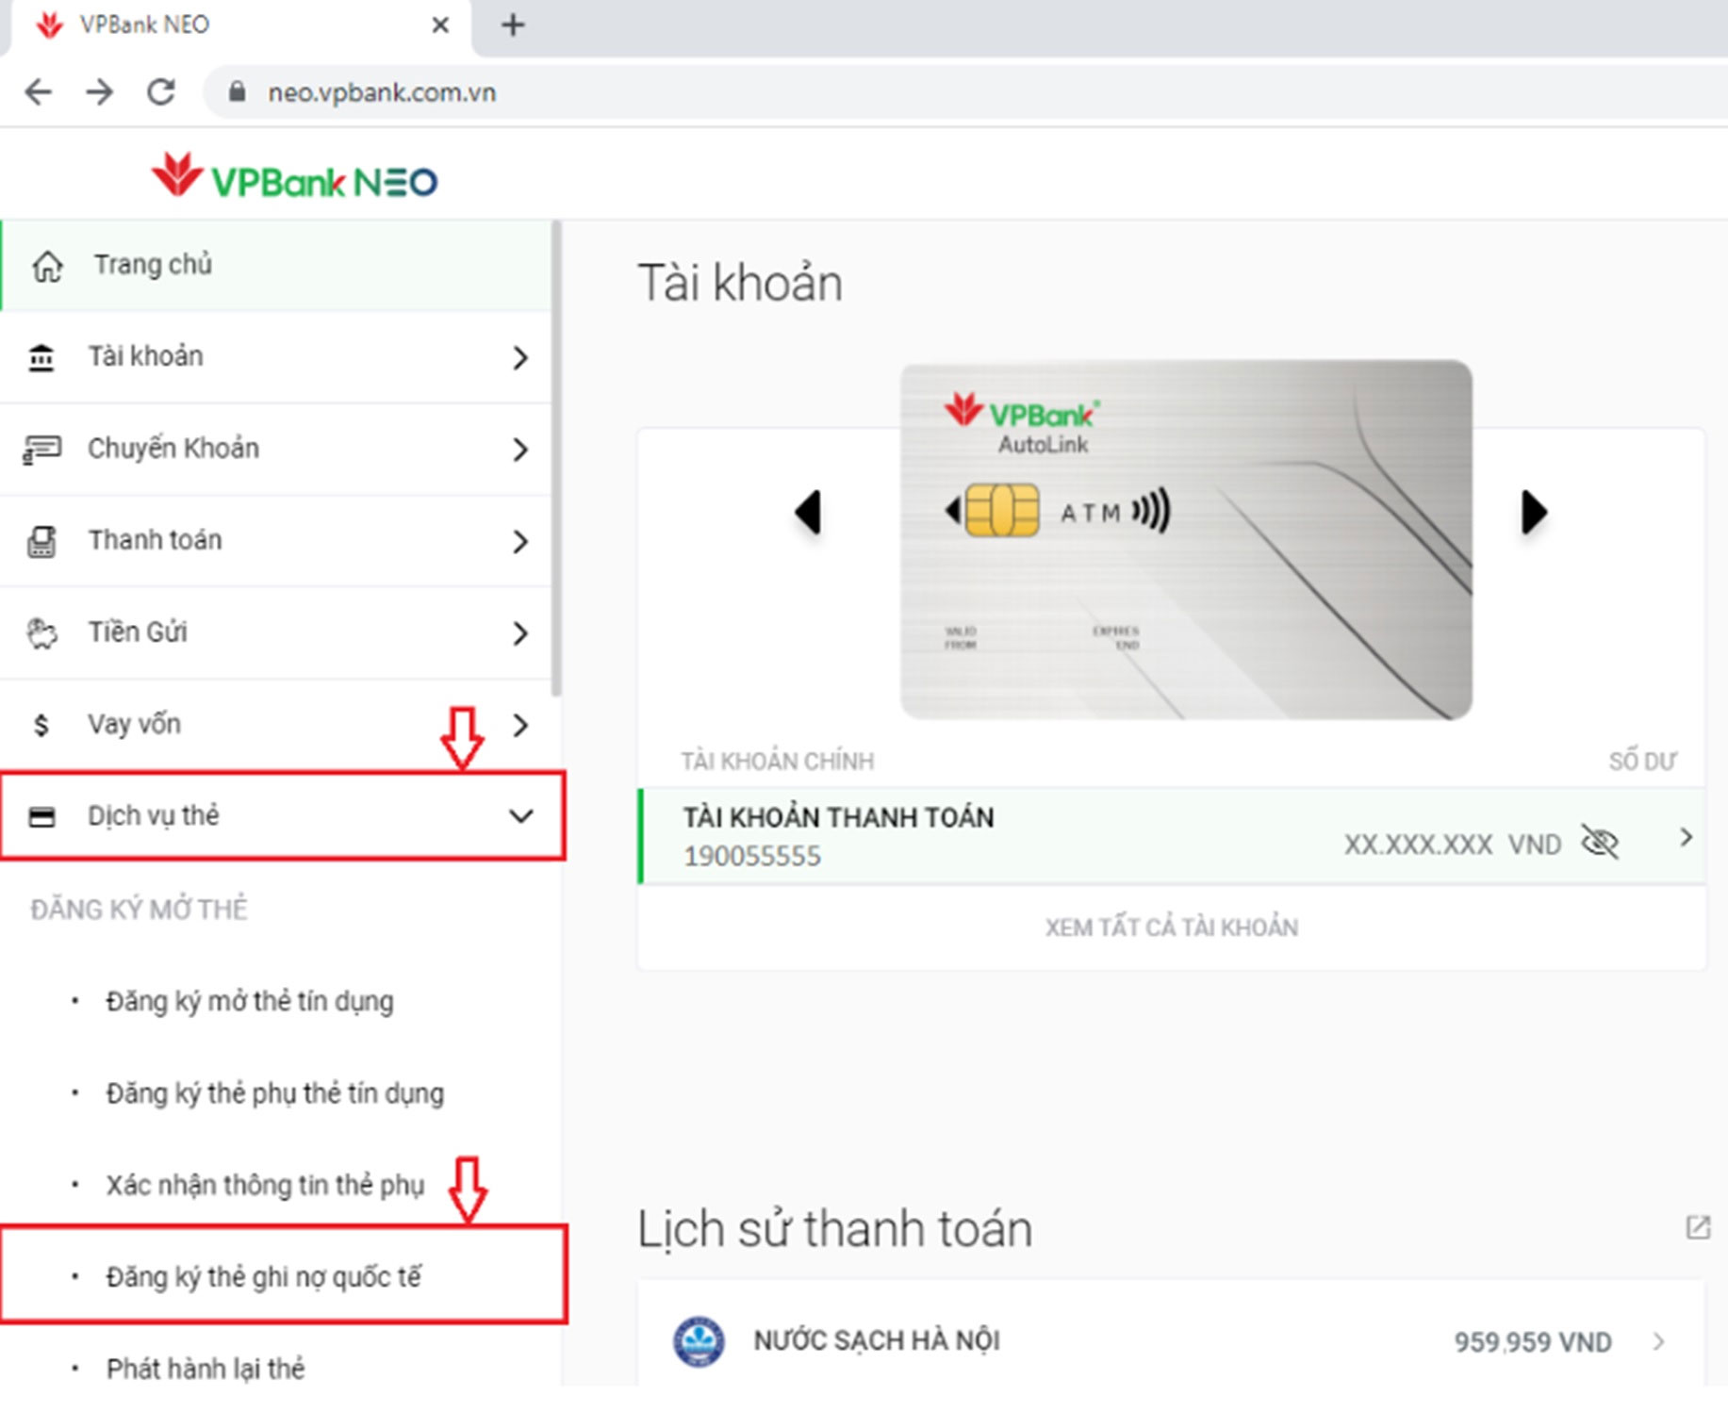The width and height of the screenshot is (1728, 1411).
Task: Click XEM TẤT CẢ TÀI KHOẢN
Action: click(1170, 927)
